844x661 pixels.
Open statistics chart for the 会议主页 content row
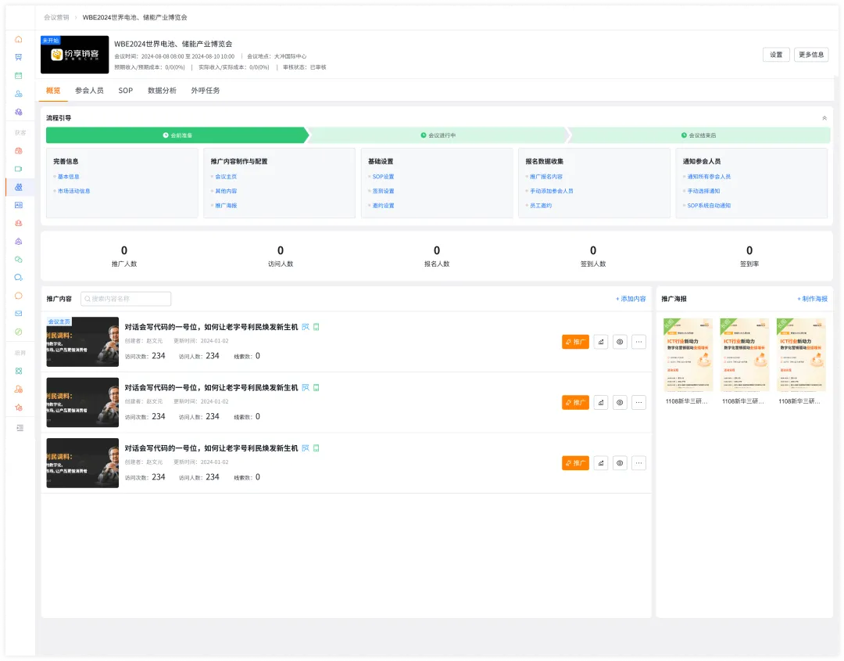[601, 342]
